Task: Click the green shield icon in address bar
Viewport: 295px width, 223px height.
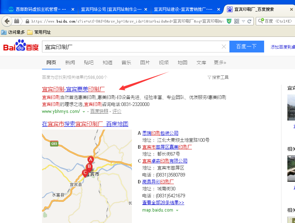Action: coord(229,21)
